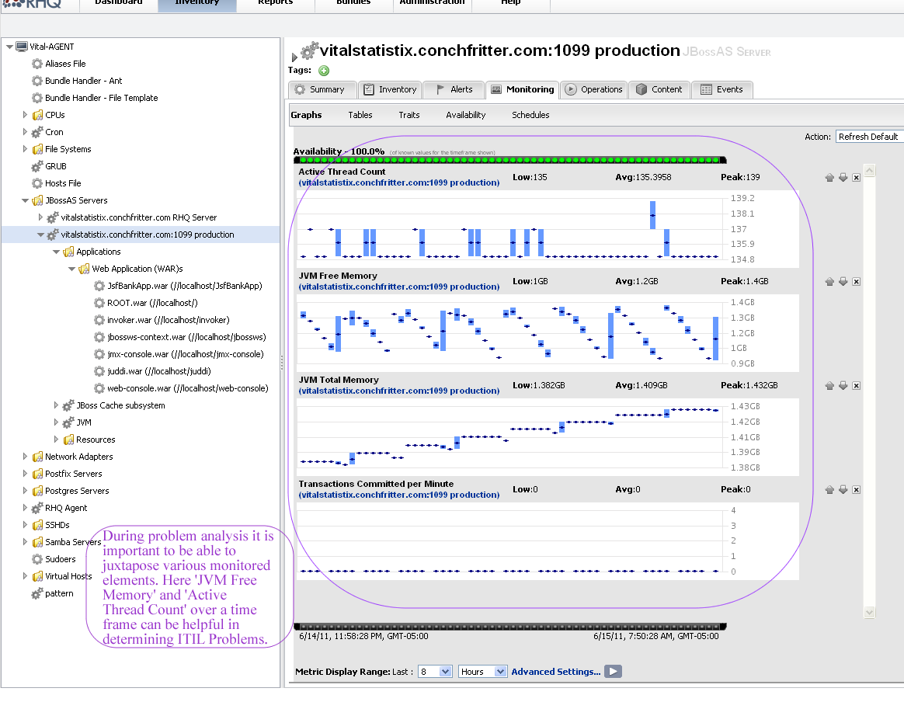Click the juddi.war gear icon

pos(99,371)
